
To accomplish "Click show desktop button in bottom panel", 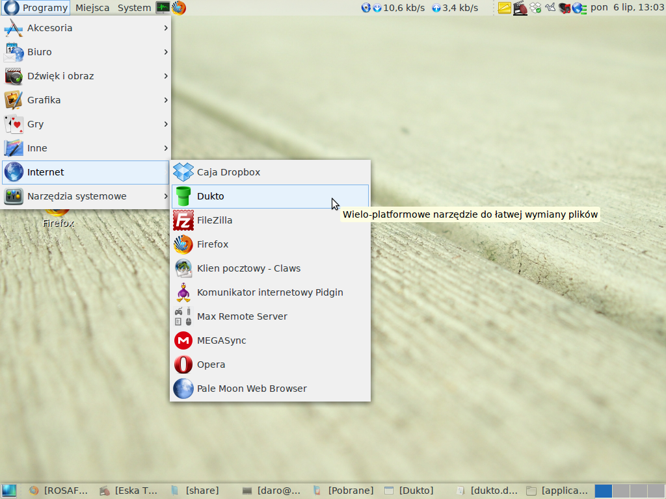I will coord(9,491).
